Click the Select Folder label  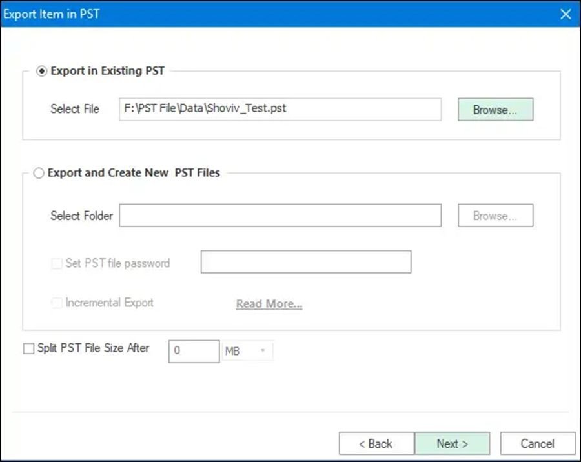[81, 216]
